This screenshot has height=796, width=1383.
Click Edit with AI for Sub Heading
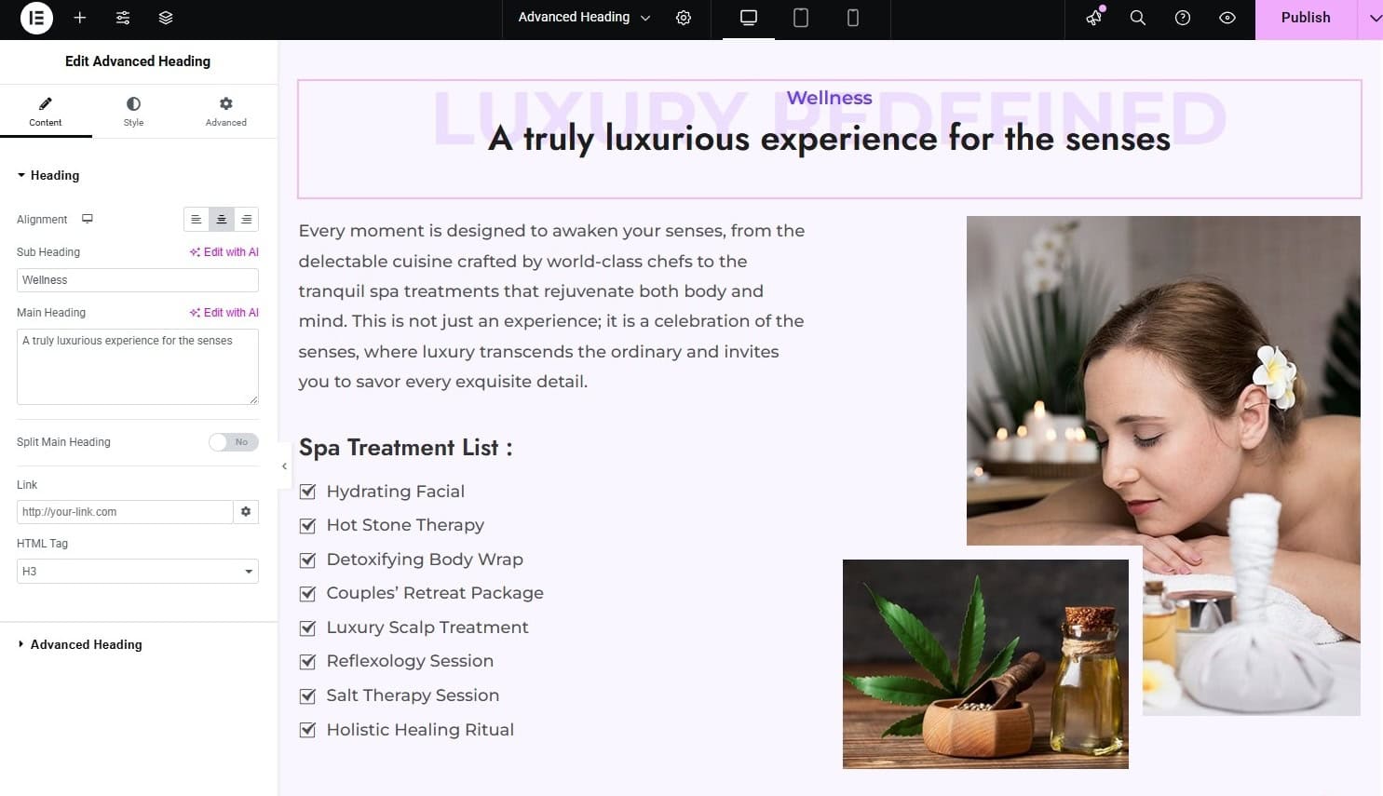[224, 252]
